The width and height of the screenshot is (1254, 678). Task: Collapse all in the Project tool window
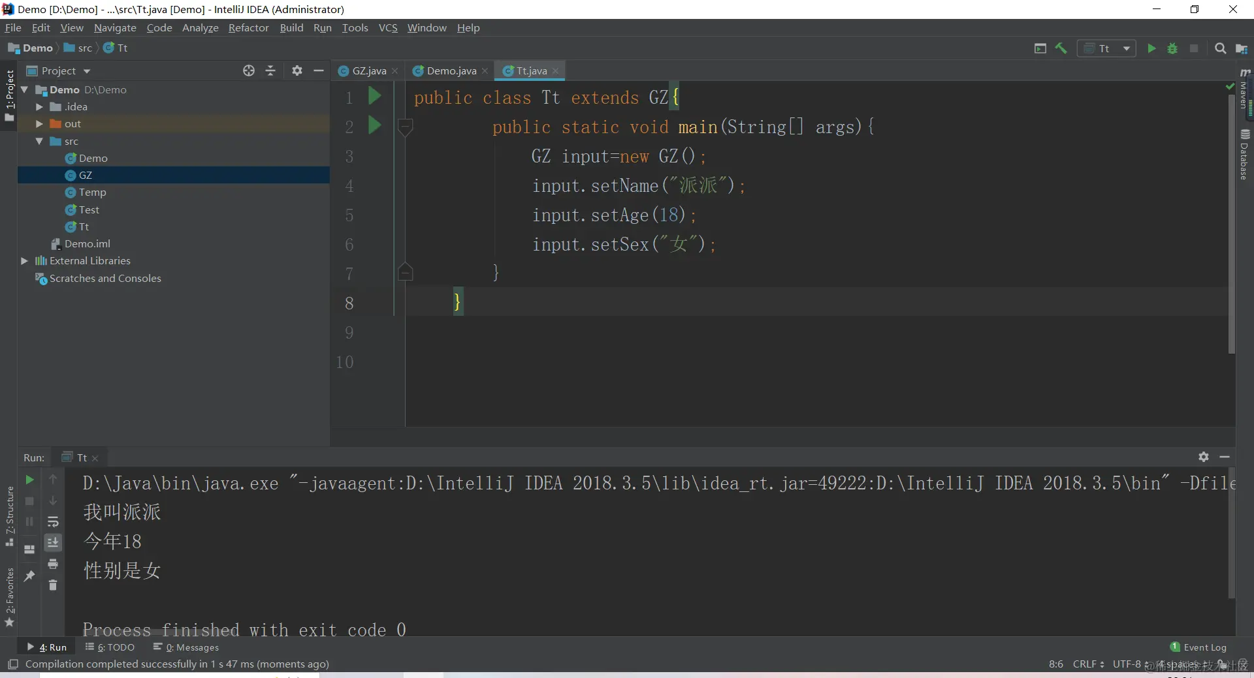click(270, 70)
